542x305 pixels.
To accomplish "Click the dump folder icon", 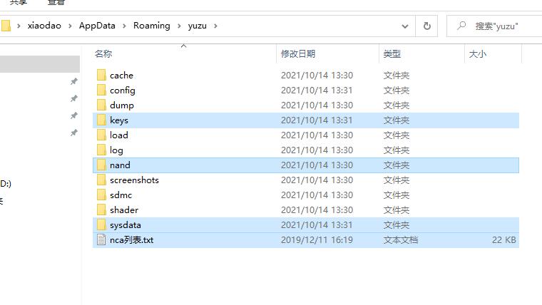I will click(101, 105).
